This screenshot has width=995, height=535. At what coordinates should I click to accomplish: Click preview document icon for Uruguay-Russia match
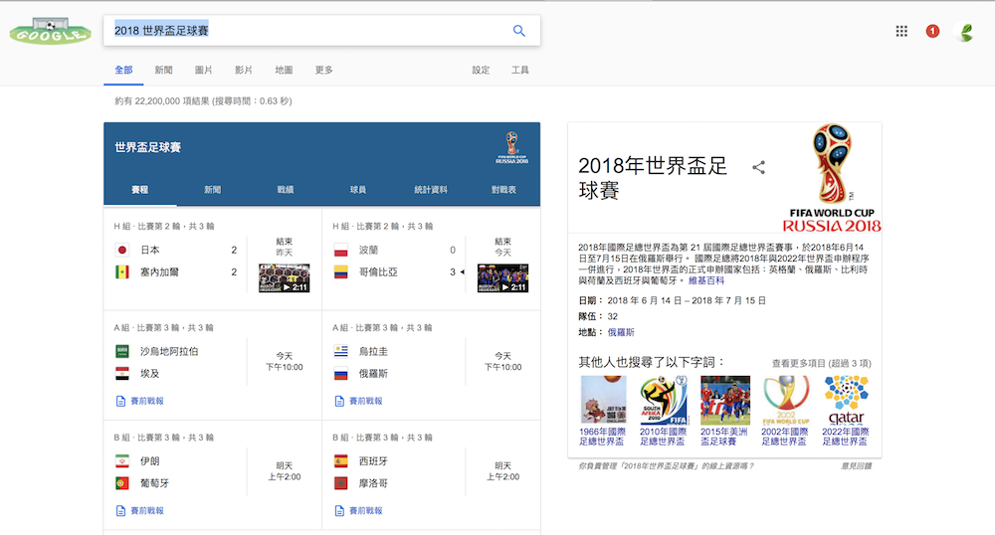(339, 401)
